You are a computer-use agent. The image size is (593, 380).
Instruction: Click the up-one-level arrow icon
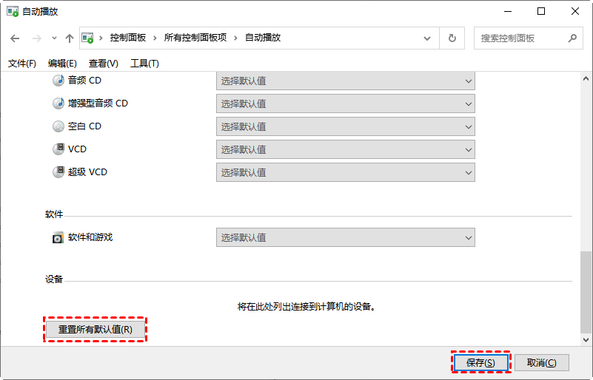pyautogui.click(x=70, y=38)
